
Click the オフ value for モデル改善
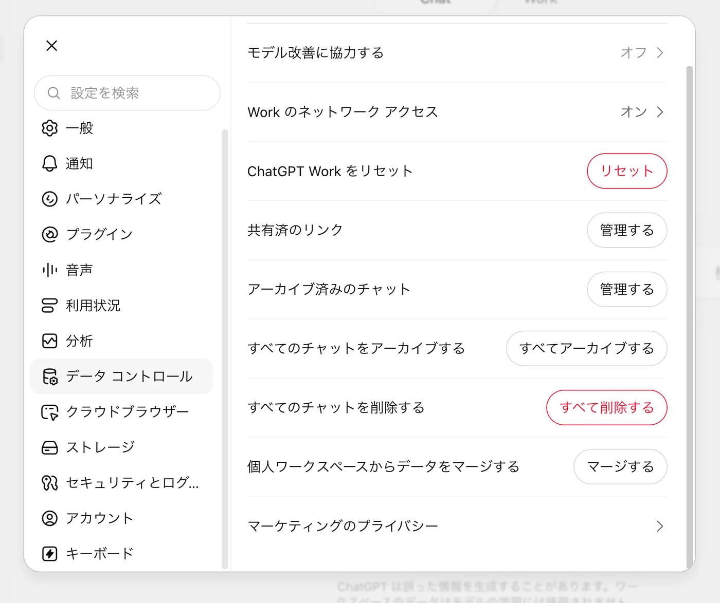(x=634, y=53)
